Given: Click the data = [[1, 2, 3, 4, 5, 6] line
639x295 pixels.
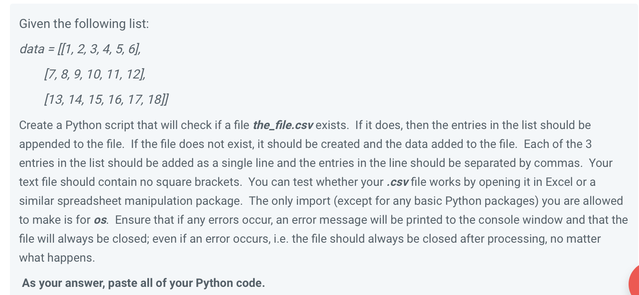Looking at the screenshot, I should (x=80, y=49).
